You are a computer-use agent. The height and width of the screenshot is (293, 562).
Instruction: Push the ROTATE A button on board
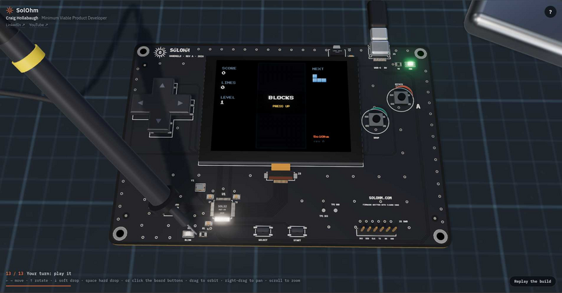pyautogui.click(x=401, y=97)
